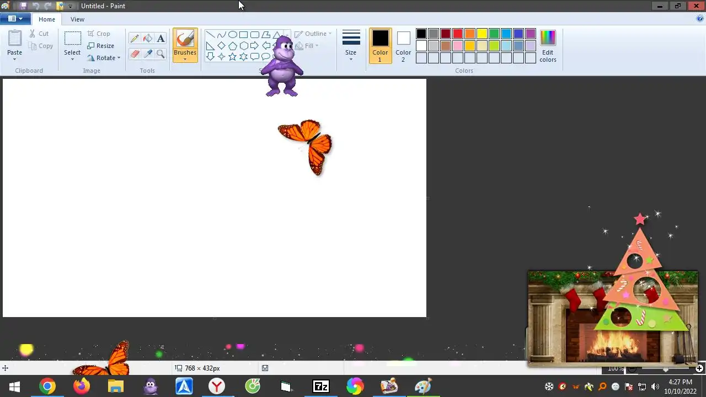Click the Copy button
Screen dimensions: 706x397
click(x=41, y=46)
